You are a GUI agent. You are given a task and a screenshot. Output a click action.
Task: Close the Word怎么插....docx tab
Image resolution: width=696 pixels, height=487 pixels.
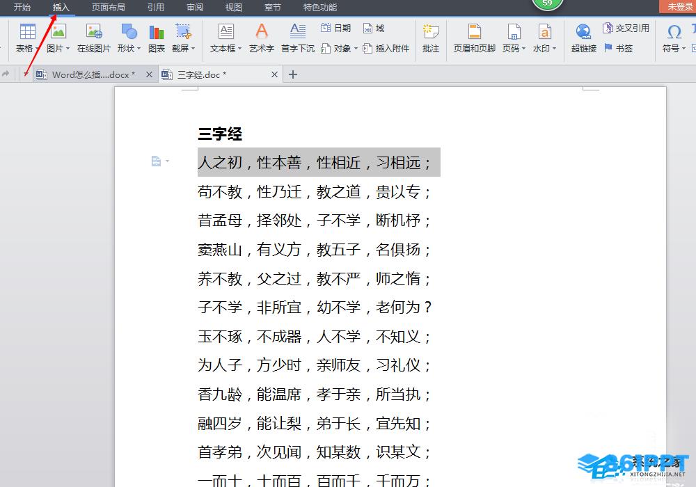(149, 74)
